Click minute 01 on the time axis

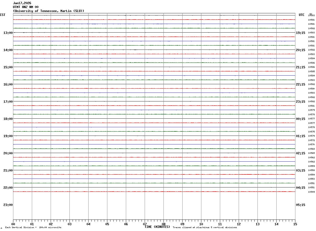point(32,224)
